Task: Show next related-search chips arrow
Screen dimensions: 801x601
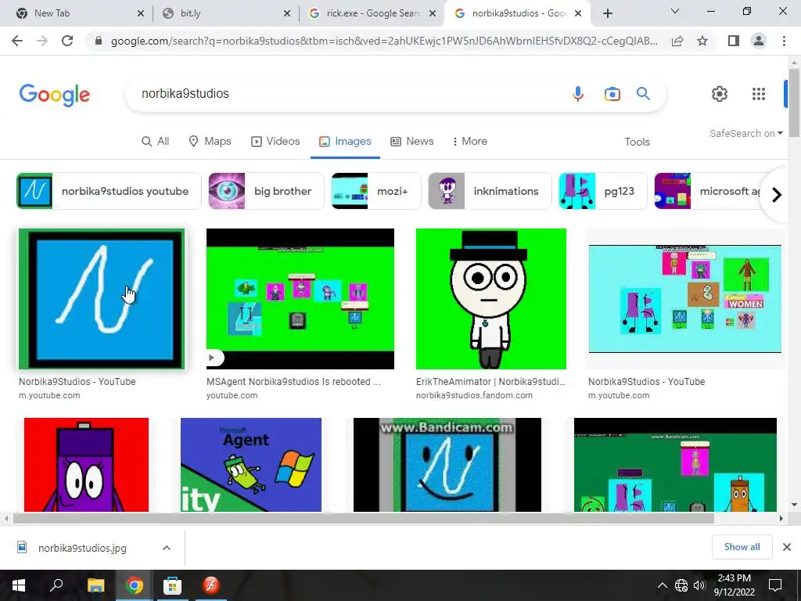Action: [x=777, y=195]
